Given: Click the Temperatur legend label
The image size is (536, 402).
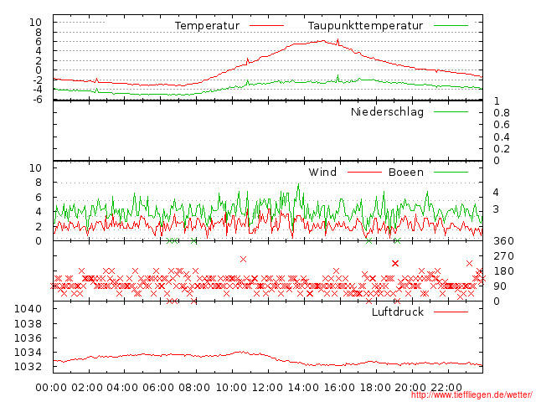Looking at the screenshot, I should point(207,26).
